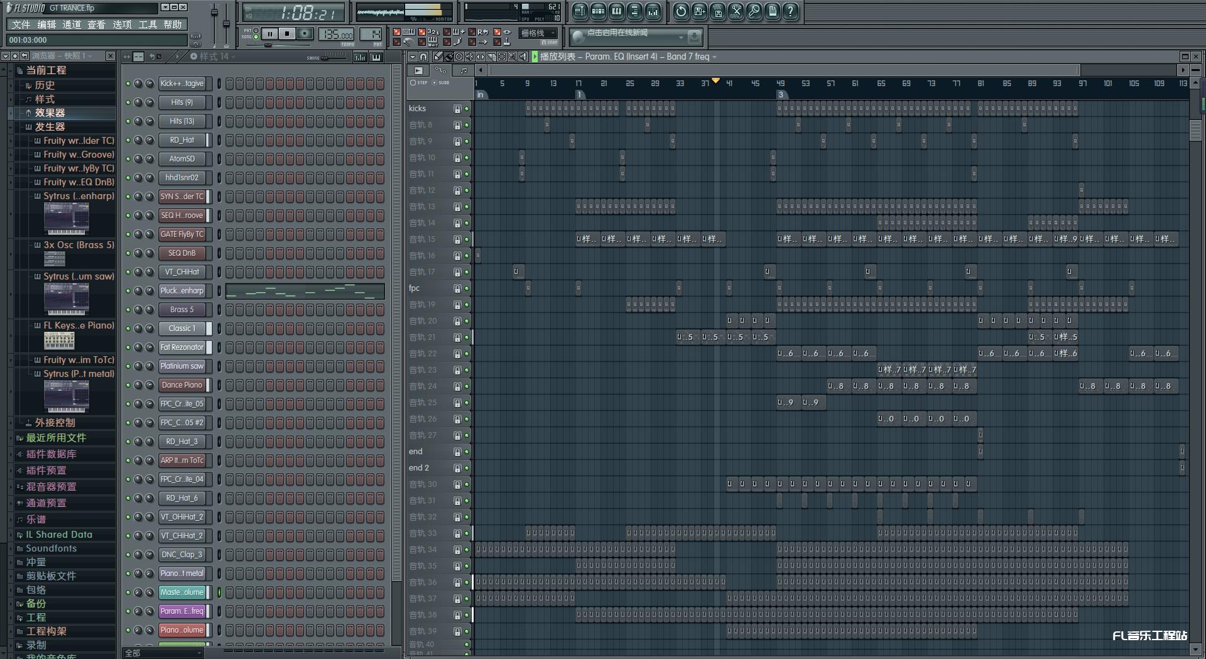Select the Platinium saw channel button
The image size is (1206, 659).
coord(182,366)
